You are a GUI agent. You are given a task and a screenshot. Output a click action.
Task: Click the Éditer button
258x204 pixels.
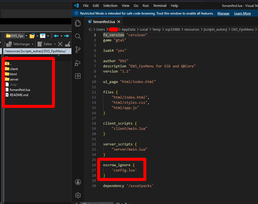45,44
